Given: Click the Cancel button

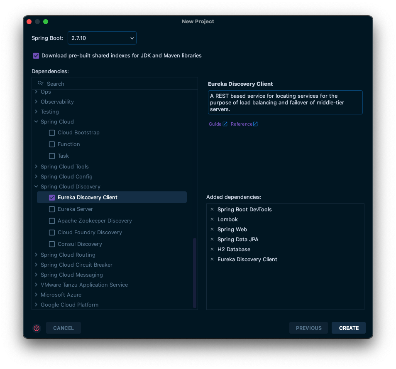Looking at the screenshot, I should 64,328.
